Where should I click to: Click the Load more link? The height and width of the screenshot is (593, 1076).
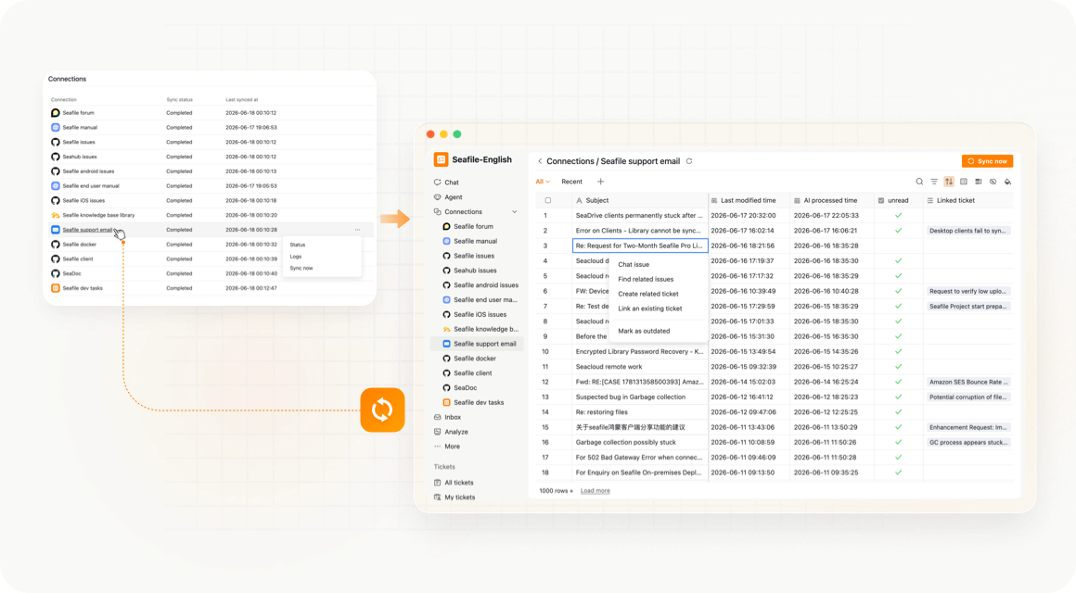click(595, 491)
